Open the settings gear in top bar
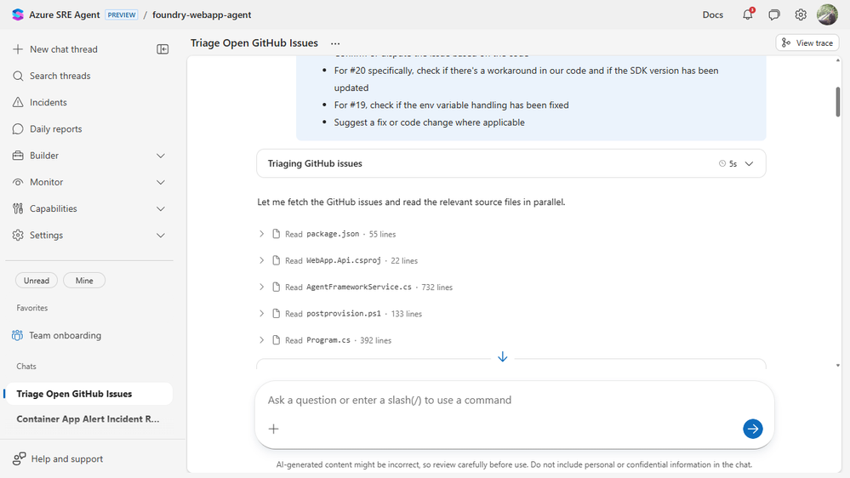850x478 pixels. [x=801, y=14]
